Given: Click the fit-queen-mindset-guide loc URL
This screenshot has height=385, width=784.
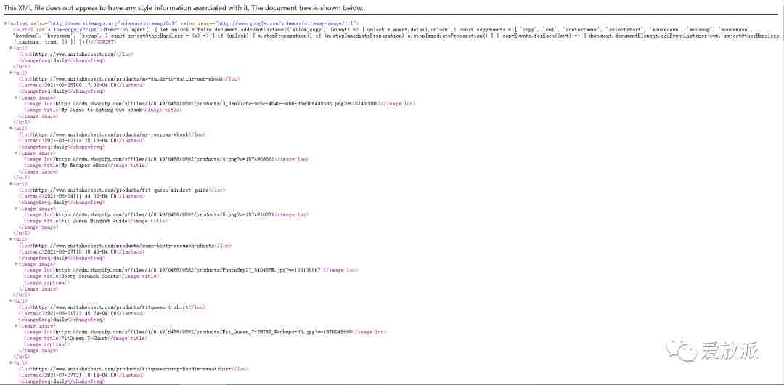Looking at the screenshot, I should (121, 190).
